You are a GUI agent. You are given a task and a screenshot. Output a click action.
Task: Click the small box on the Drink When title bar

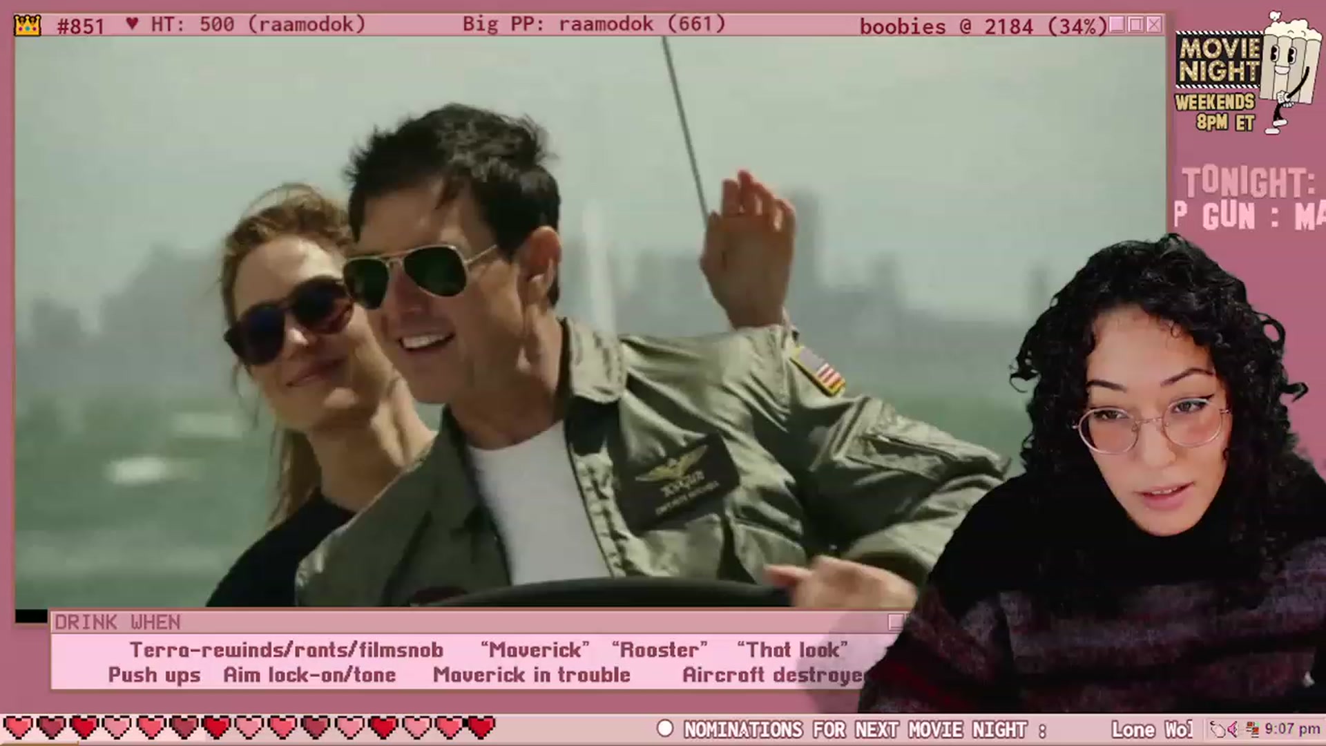tap(895, 622)
